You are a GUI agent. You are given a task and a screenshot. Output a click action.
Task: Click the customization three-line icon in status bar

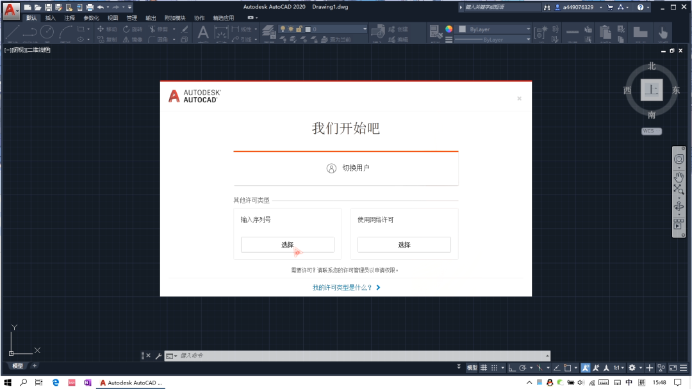point(683,368)
